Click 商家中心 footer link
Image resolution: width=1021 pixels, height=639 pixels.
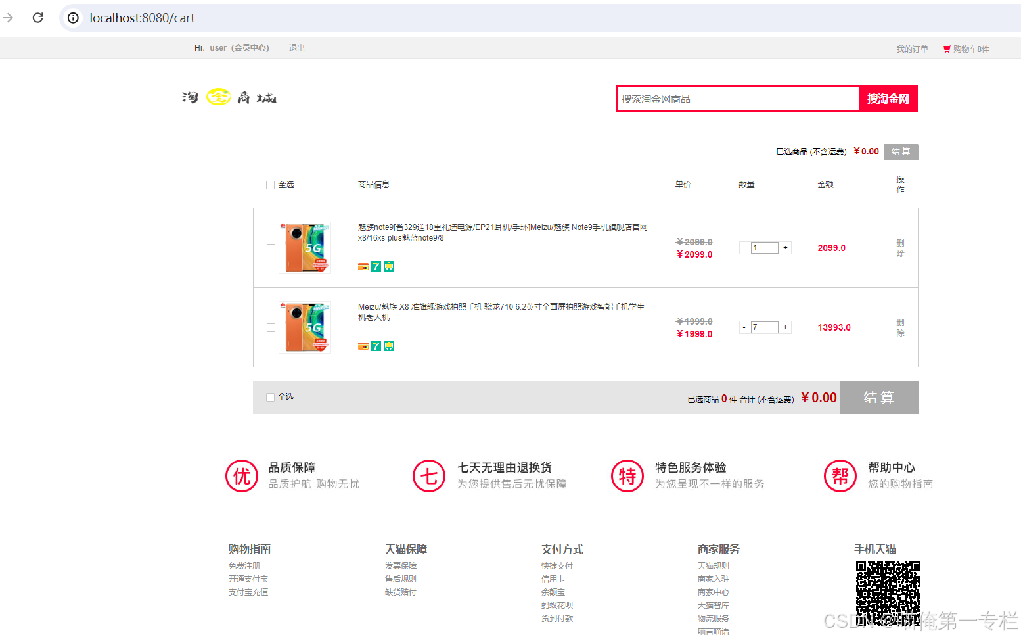[x=714, y=592]
